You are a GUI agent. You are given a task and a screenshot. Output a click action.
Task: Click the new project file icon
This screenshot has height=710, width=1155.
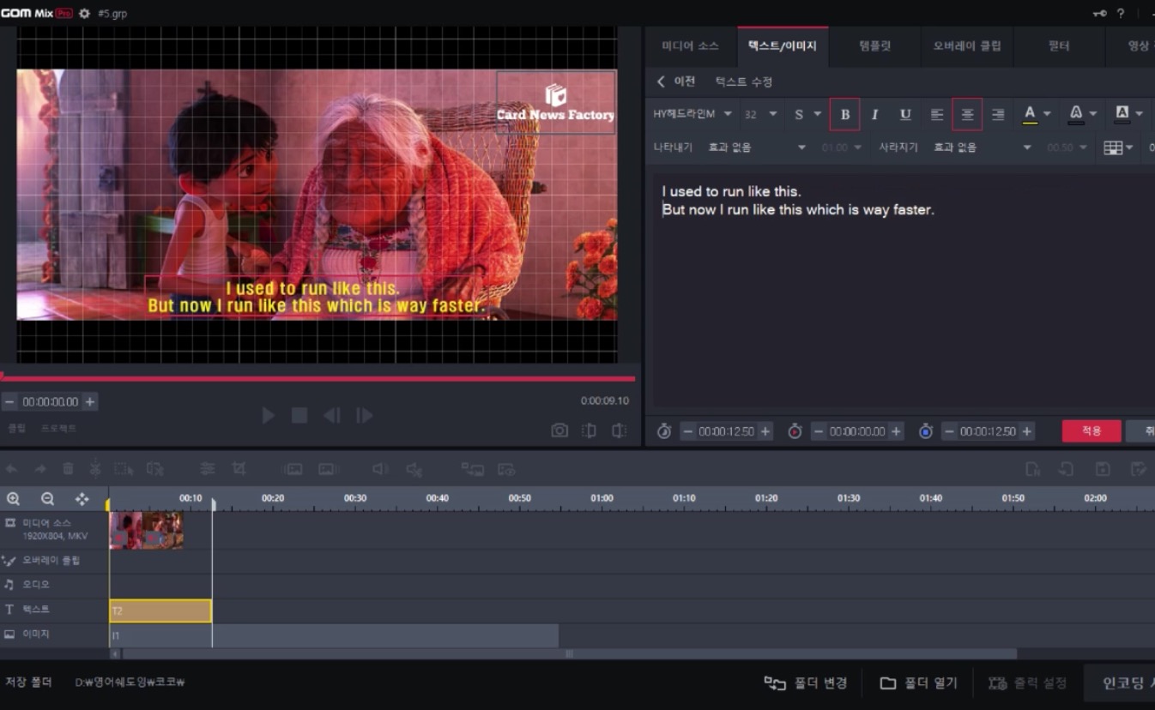pyautogui.click(x=1033, y=469)
